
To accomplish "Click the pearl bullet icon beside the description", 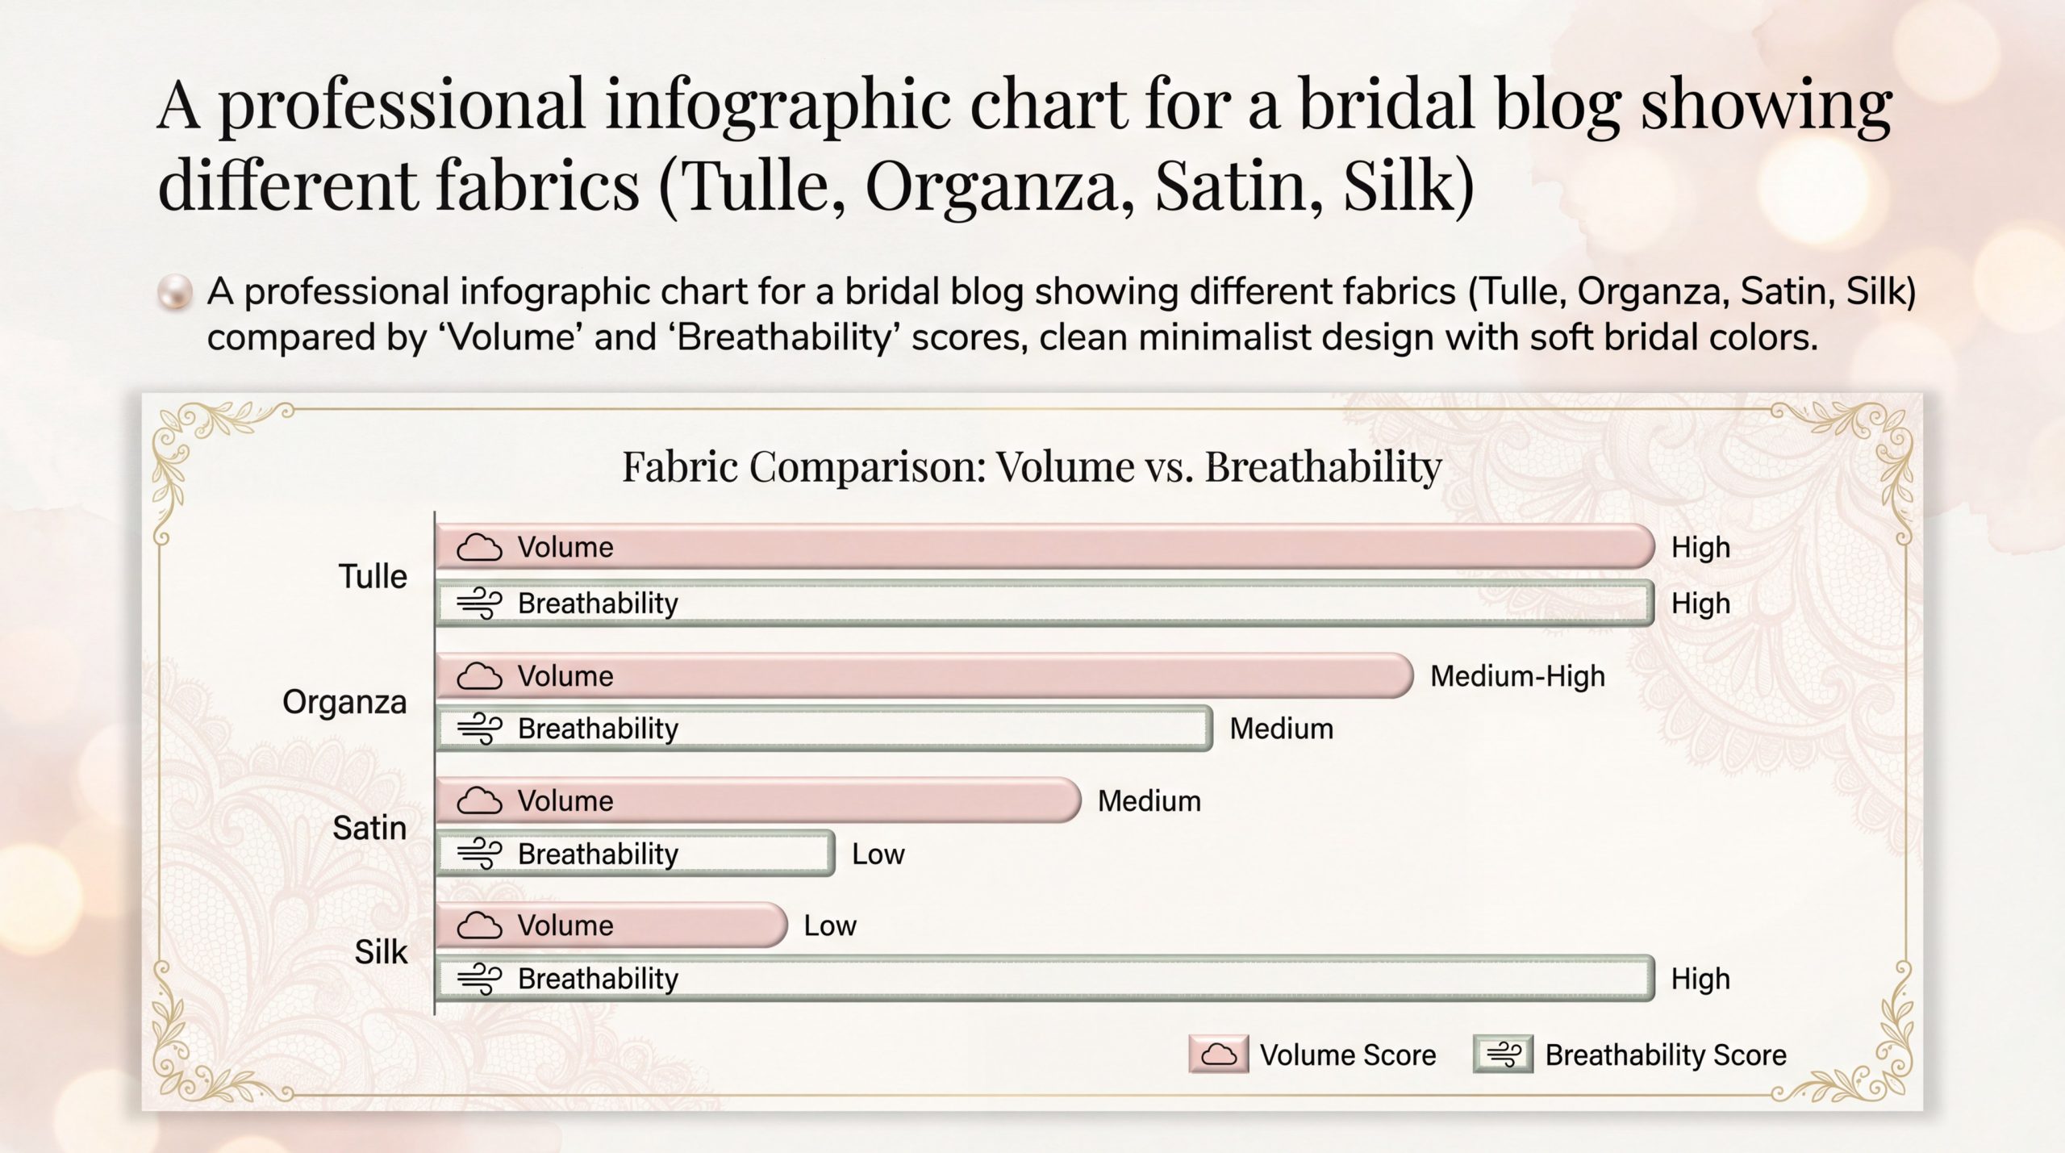I will pyautogui.click(x=175, y=292).
